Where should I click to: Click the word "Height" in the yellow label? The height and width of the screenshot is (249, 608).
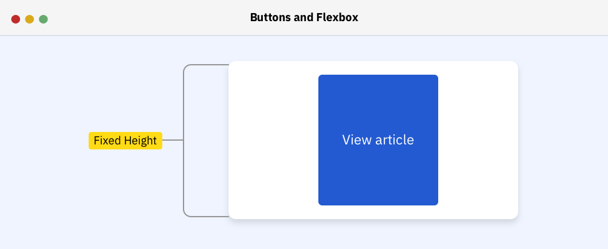click(x=139, y=141)
